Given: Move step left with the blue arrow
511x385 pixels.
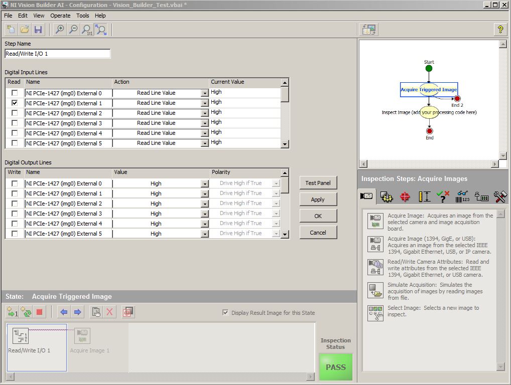Looking at the screenshot, I should [64, 312].
